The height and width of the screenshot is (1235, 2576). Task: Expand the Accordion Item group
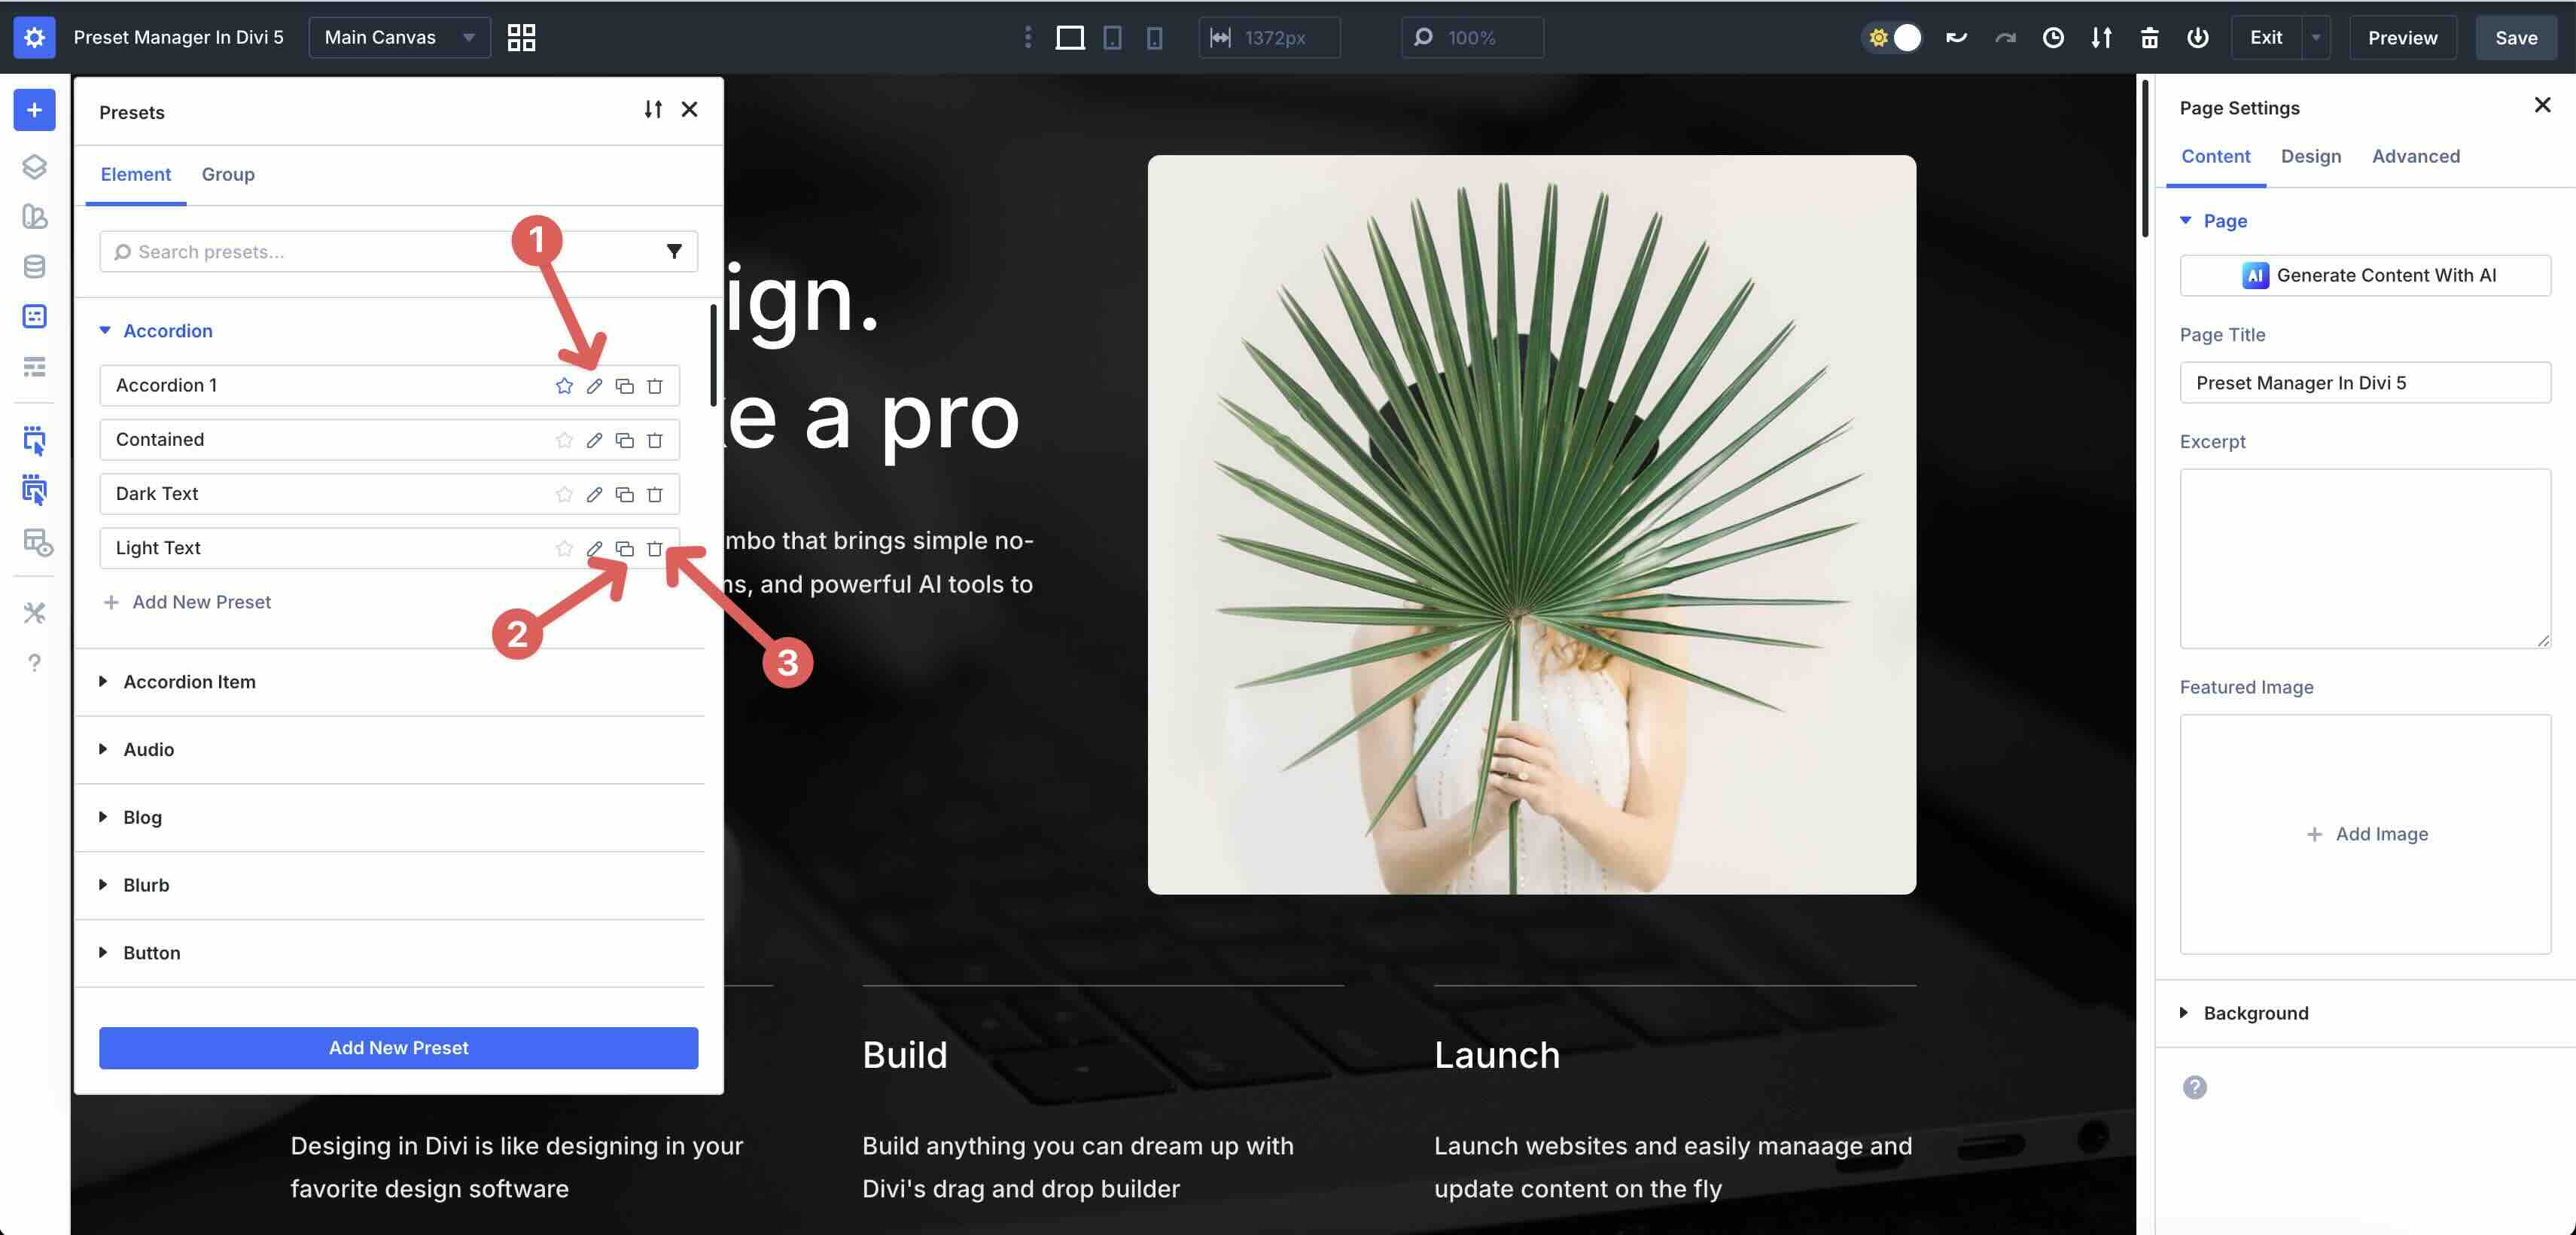point(189,682)
